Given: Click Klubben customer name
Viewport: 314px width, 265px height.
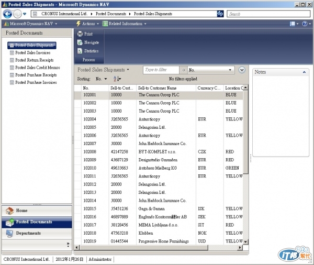Looking at the screenshot, I should [x=145, y=233].
